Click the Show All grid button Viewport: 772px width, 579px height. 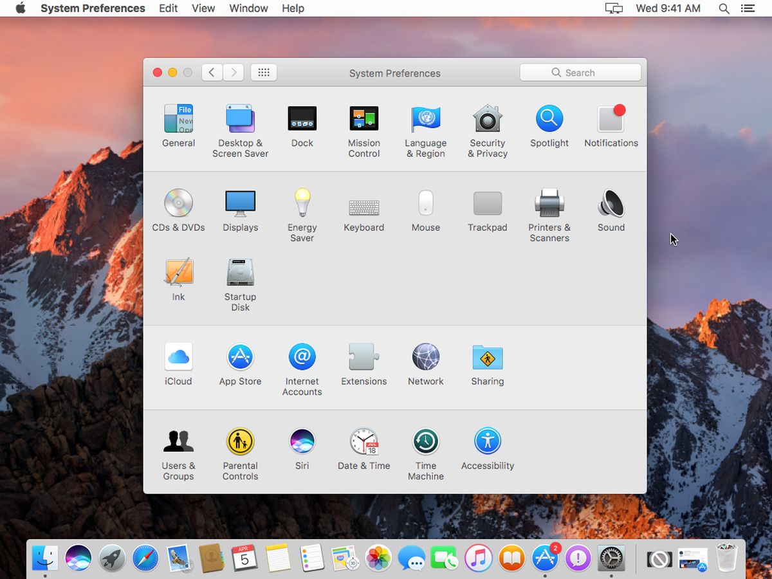[264, 73]
